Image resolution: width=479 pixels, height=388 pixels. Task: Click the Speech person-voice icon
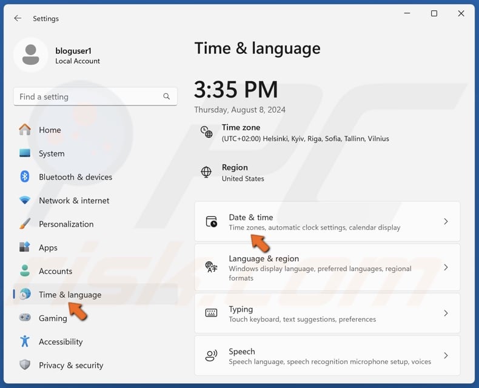[211, 355]
